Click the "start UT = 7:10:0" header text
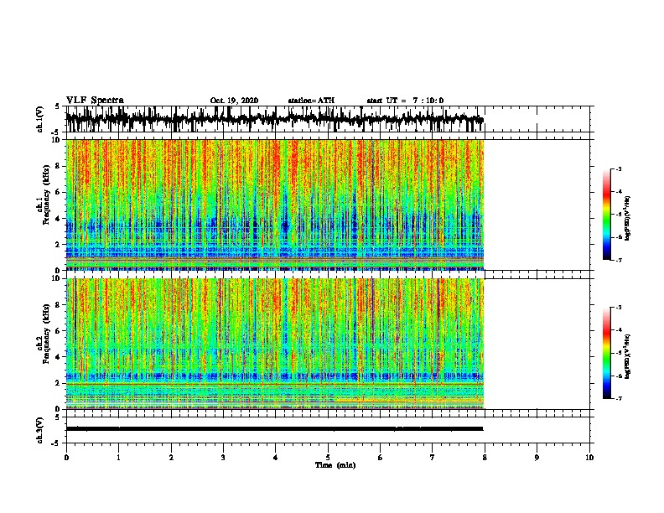Viewport: 664px width, 513px height. [405, 101]
